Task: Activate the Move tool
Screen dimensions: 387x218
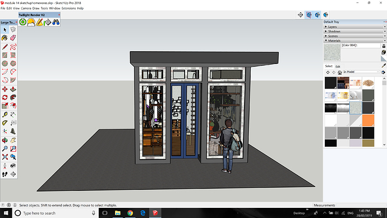Action: pos(4,89)
